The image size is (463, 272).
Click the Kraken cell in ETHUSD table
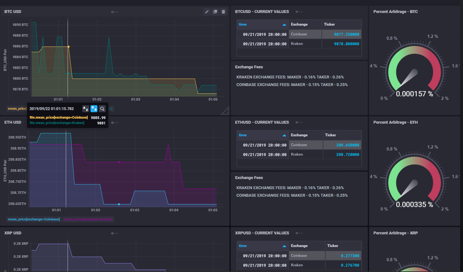pyautogui.click(x=306, y=154)
